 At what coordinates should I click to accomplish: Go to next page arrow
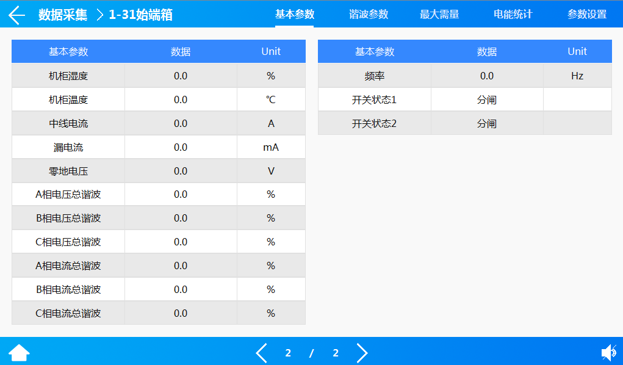click(362, 353)
